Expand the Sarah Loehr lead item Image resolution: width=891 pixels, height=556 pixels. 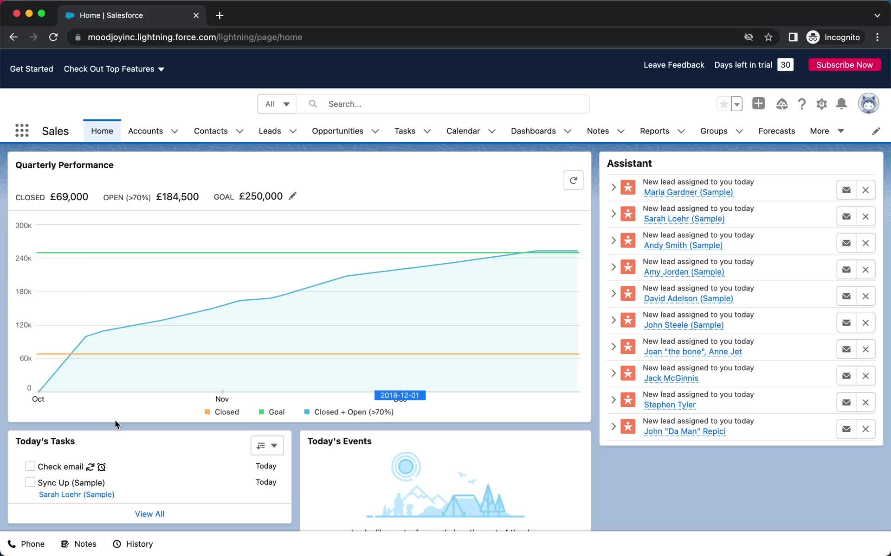[x=613, y=214]
